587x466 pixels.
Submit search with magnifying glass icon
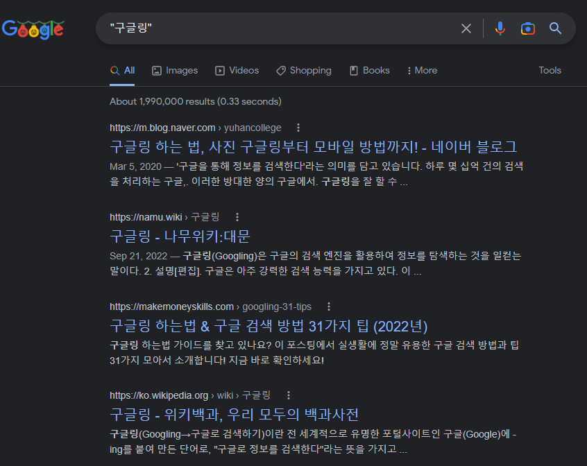(555, 28)
